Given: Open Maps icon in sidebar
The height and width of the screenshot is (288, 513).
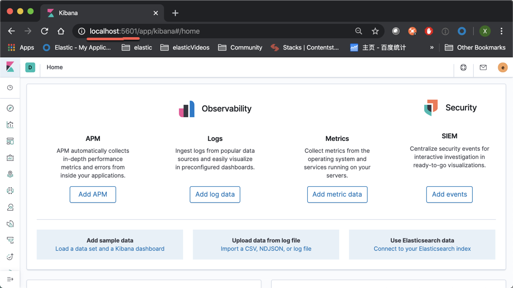Looking at the screenshot, I should 10,174.
